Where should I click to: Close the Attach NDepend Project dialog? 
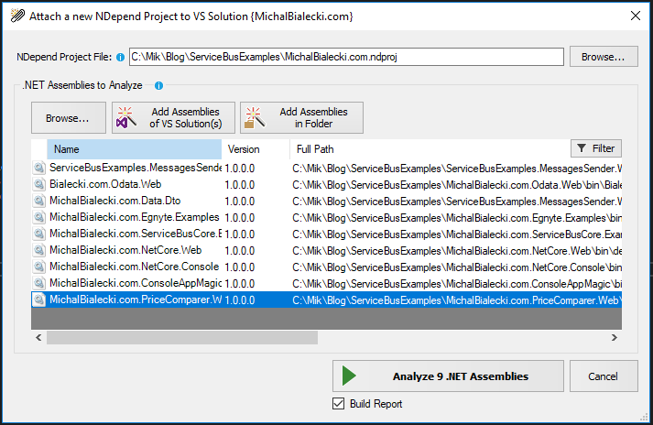(636, 16)
